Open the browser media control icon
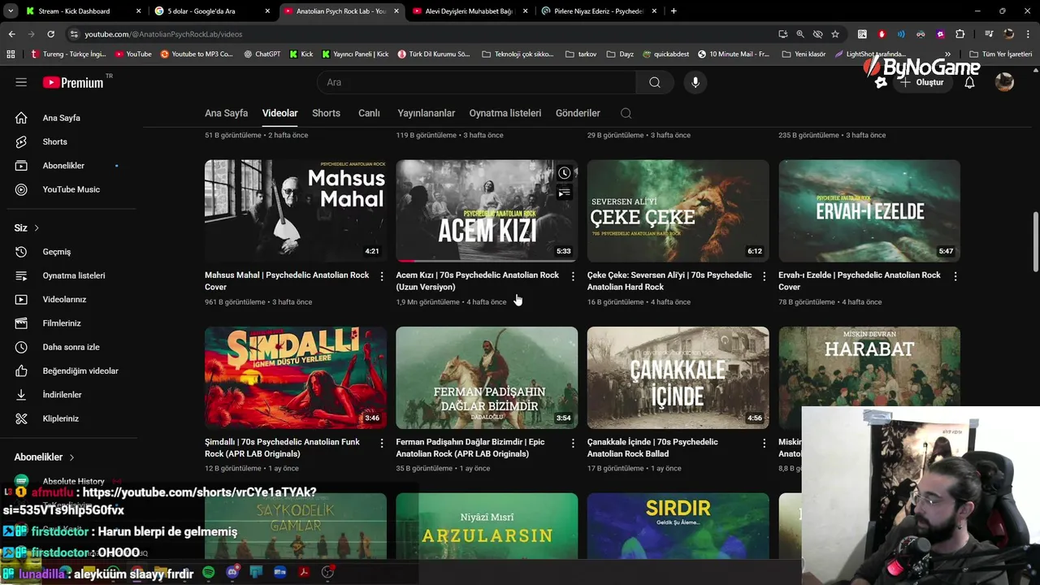Viewport: 1040px width, 585px height. (989, 34)
